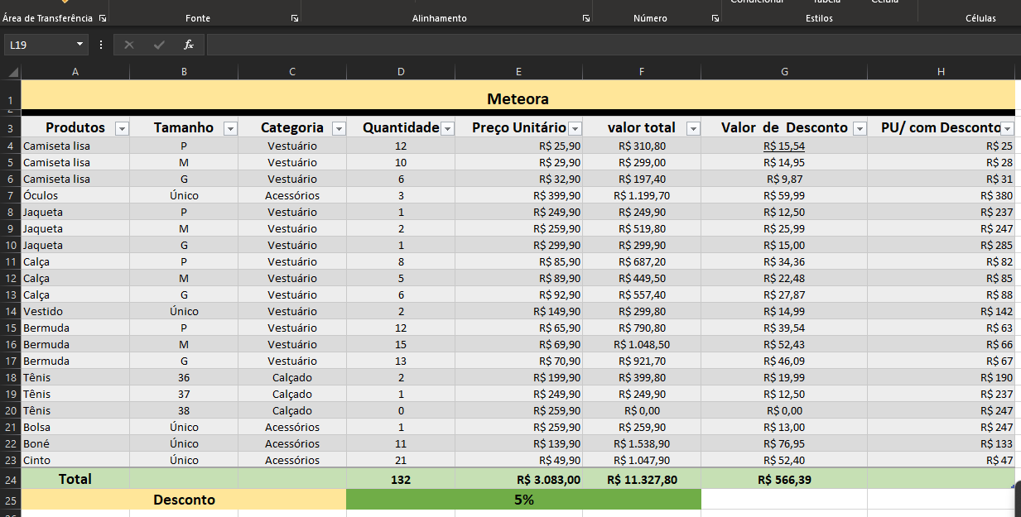Image resolution: width=1021 pixels, height=517 pixels.
Task: Select column A header
Action: click(75, 72)
